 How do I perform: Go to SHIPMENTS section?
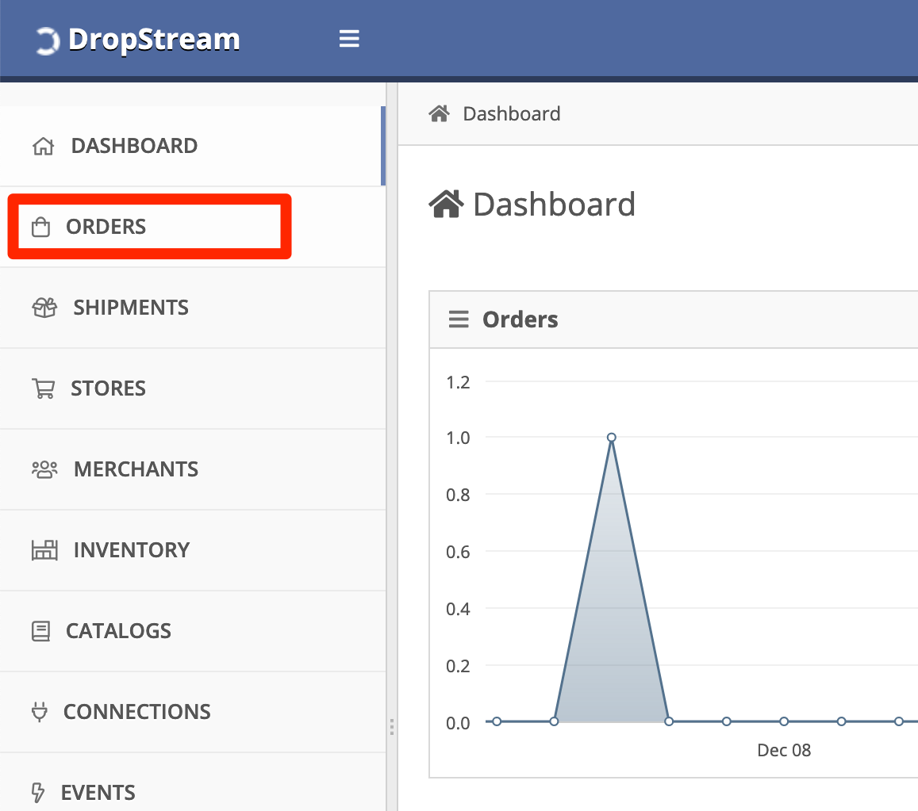[193, 308]
